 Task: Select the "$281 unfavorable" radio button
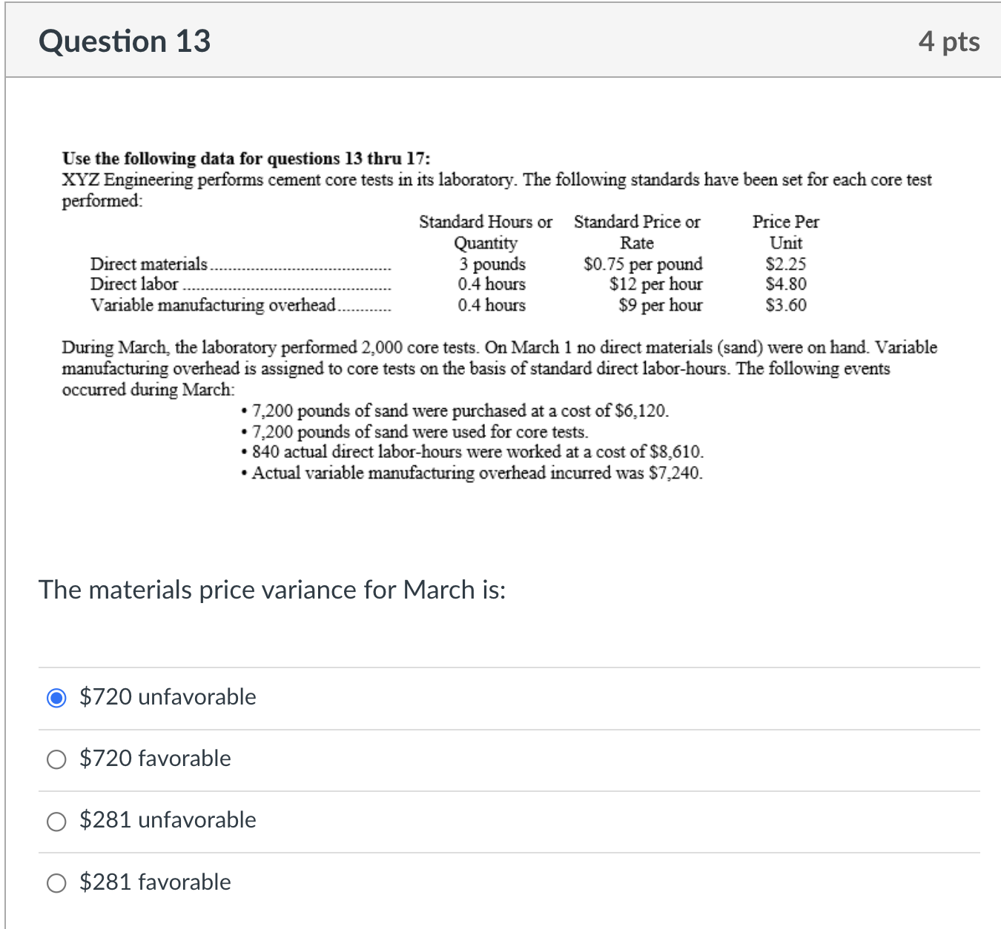[56, 821]
